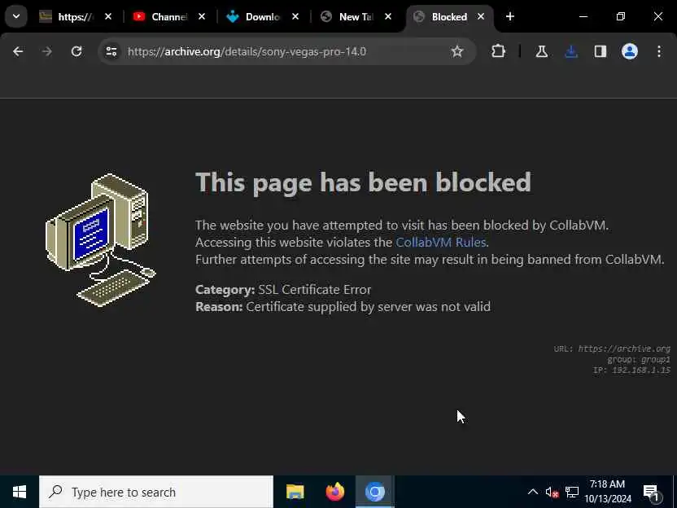Switch to the New Tab tab

pyautogui.click(x=356, y=17)
